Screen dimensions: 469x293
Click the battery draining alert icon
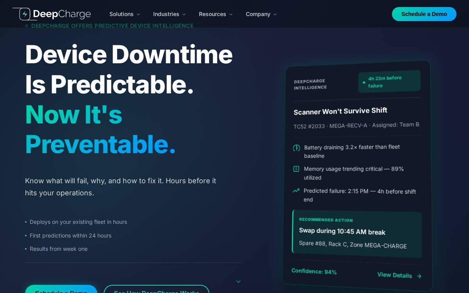[297, 148]
